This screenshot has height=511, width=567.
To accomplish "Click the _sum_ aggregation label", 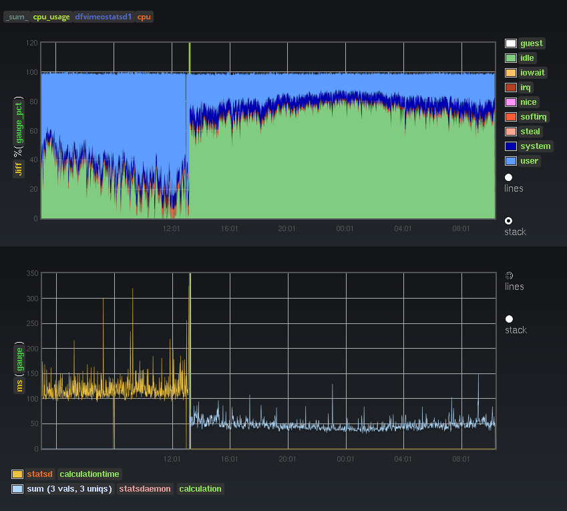I will click(x=15, y=17).
